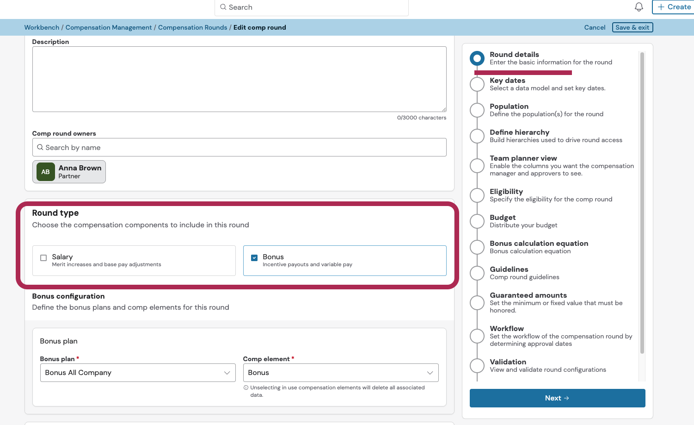The width and height of the screenshot is (694, 425).
Task: Click the Workflow step circle icon
Action: pyautogui.click(x=477, y=336)
